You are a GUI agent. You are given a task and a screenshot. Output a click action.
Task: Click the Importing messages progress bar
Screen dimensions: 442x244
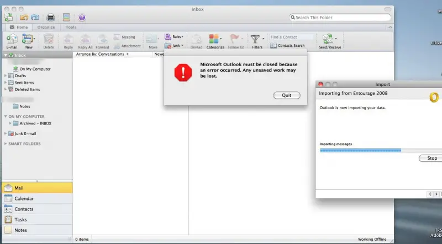pyautogui.click(x=381, y=150)
